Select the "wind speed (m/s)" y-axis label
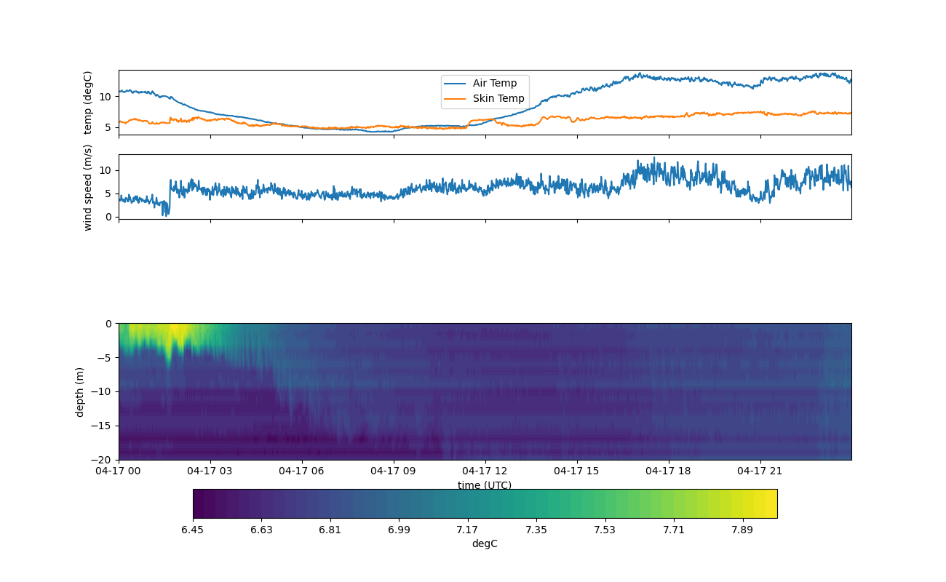Viewport: 946px width, 582px height. coord(88,187)
